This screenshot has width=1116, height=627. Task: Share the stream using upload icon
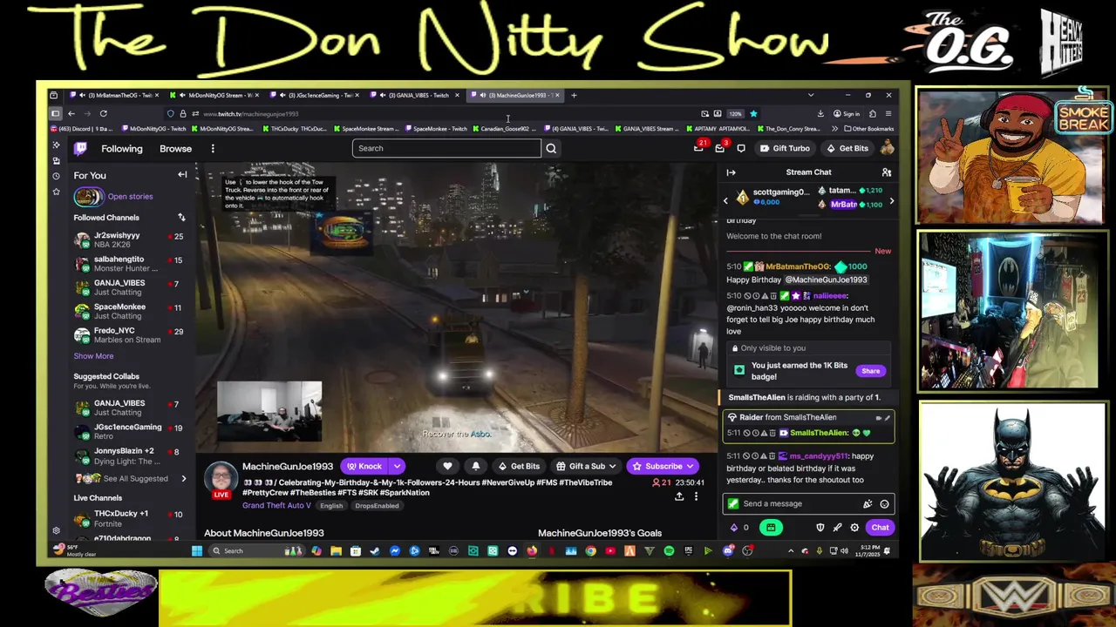click(679, 496)
